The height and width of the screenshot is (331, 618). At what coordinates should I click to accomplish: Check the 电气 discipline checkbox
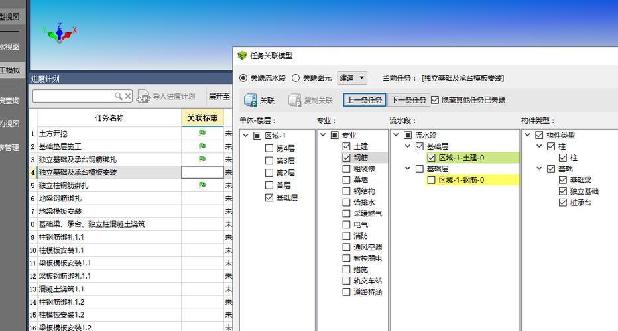346,224
